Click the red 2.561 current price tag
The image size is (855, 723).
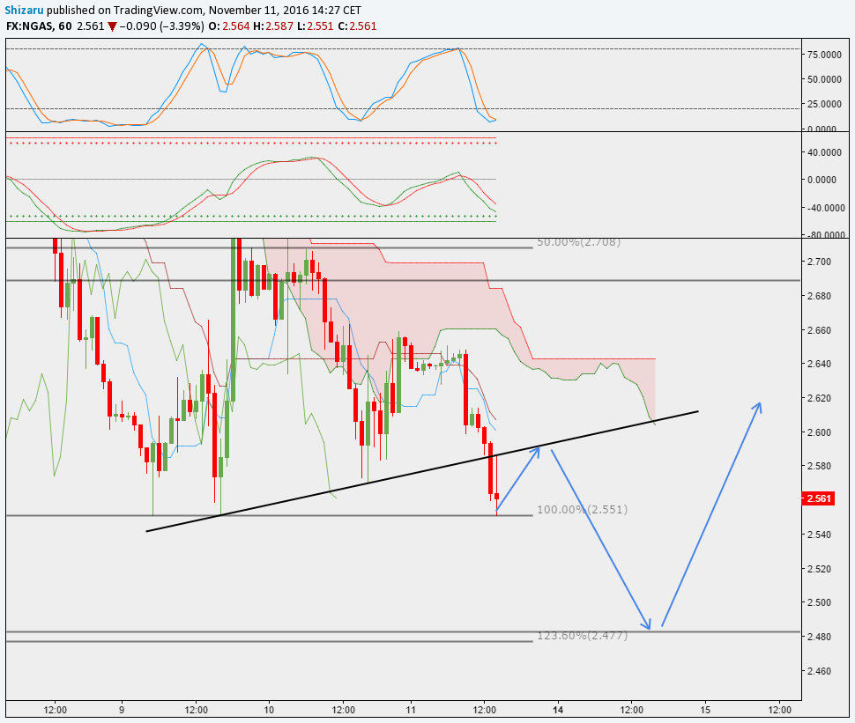pyautogui.click(x=818, y=498)
